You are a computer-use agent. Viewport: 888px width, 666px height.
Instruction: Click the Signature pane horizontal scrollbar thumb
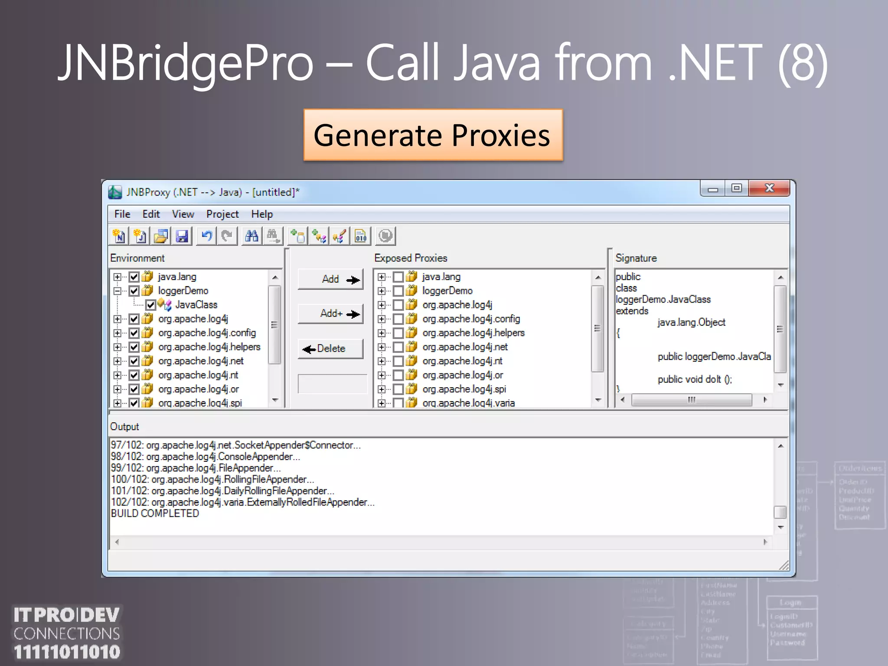tap(692, 399)
